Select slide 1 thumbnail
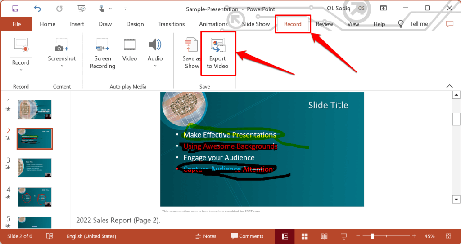The width and height of the screenshot is (461, 244). (x=35, y=109)
